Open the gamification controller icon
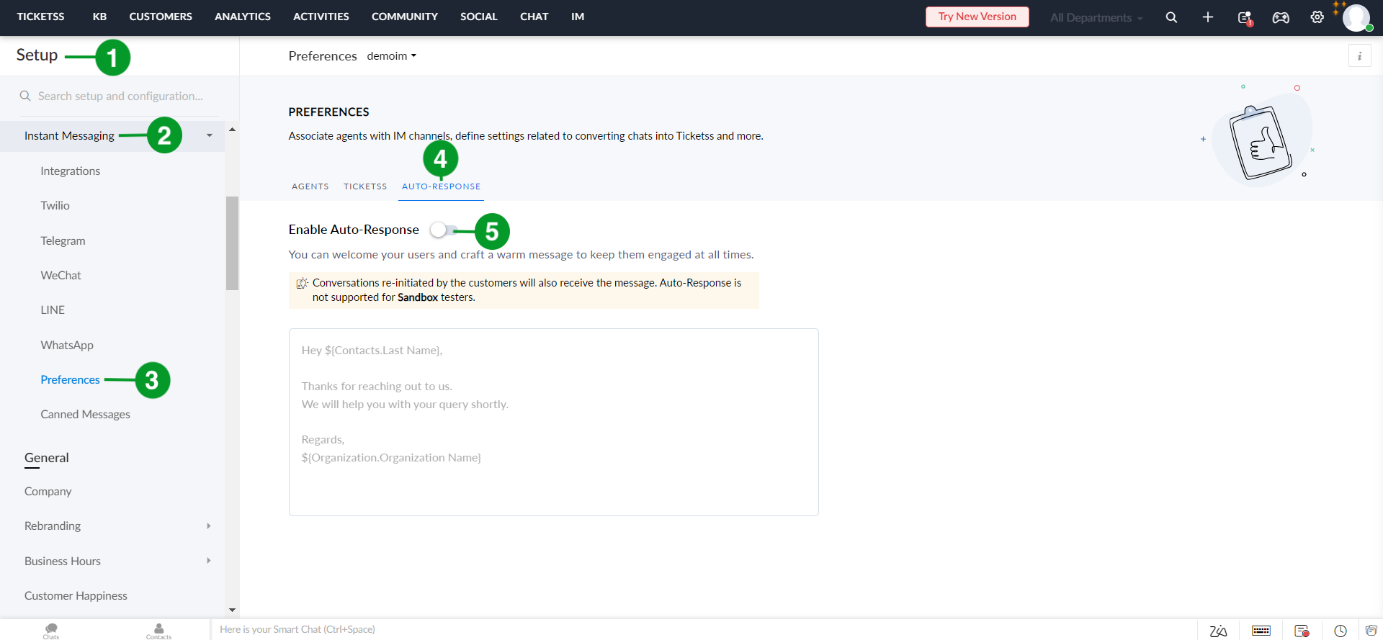 [1281, 17]
